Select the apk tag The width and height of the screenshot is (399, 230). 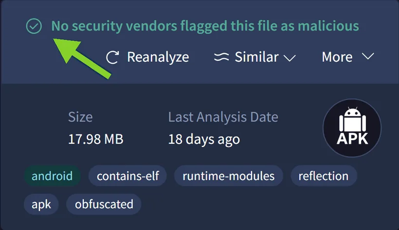[41, 204]
